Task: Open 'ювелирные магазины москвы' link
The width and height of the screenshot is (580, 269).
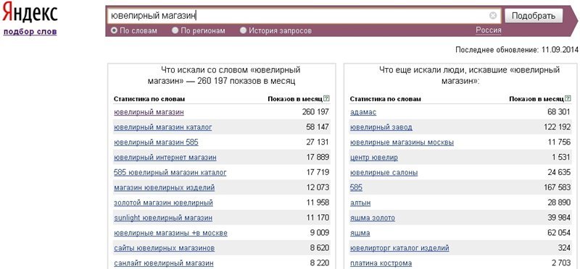Action: pos(402,142)
